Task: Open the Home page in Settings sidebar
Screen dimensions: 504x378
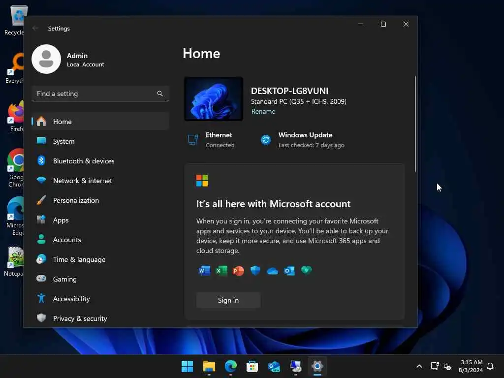Action: 100,122
